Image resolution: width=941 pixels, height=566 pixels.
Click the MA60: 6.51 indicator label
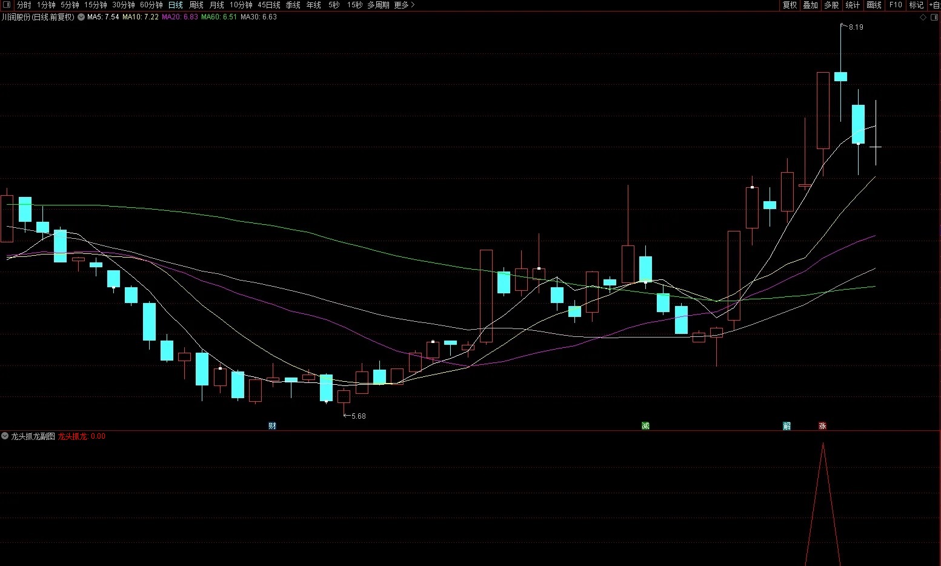point(219,17)
